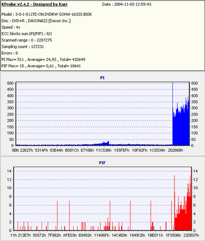Click PI x-axis label 8Bh
This screenshot has height=241, width=205.
pyautogui.click(x=16, y=150)
